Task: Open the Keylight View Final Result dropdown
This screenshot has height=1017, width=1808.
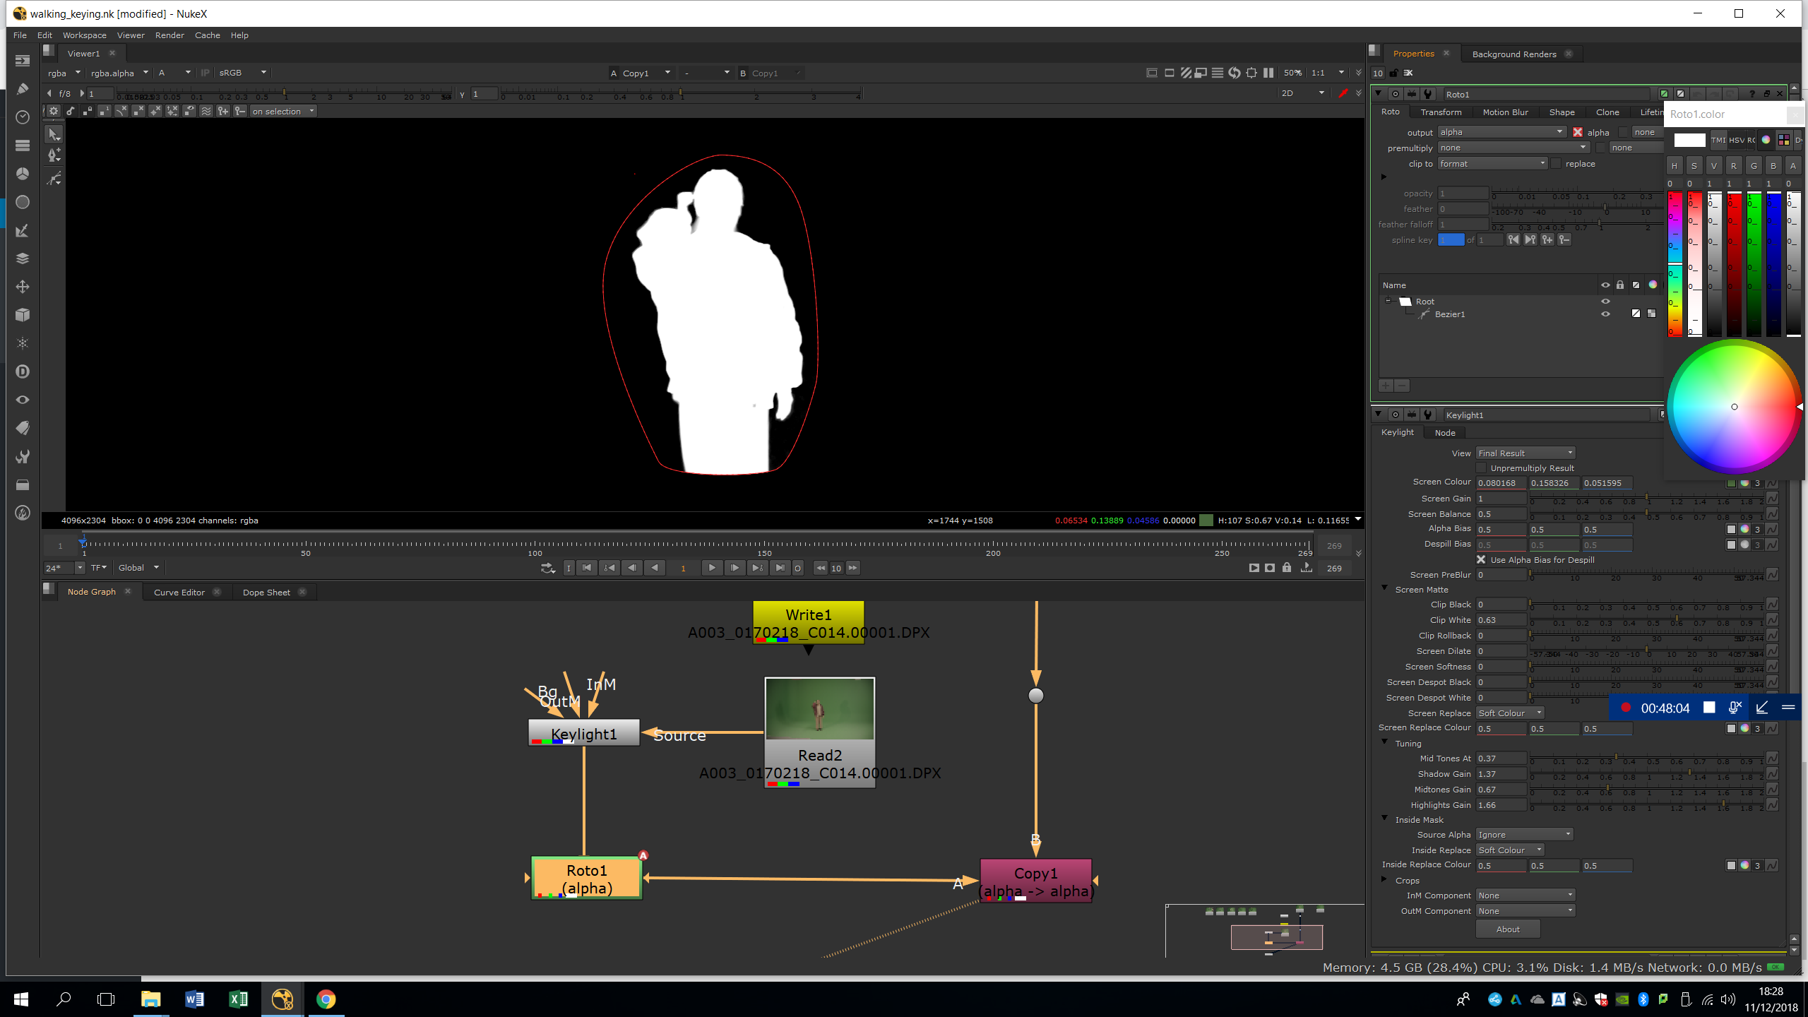Action: tap(1525, 453)
